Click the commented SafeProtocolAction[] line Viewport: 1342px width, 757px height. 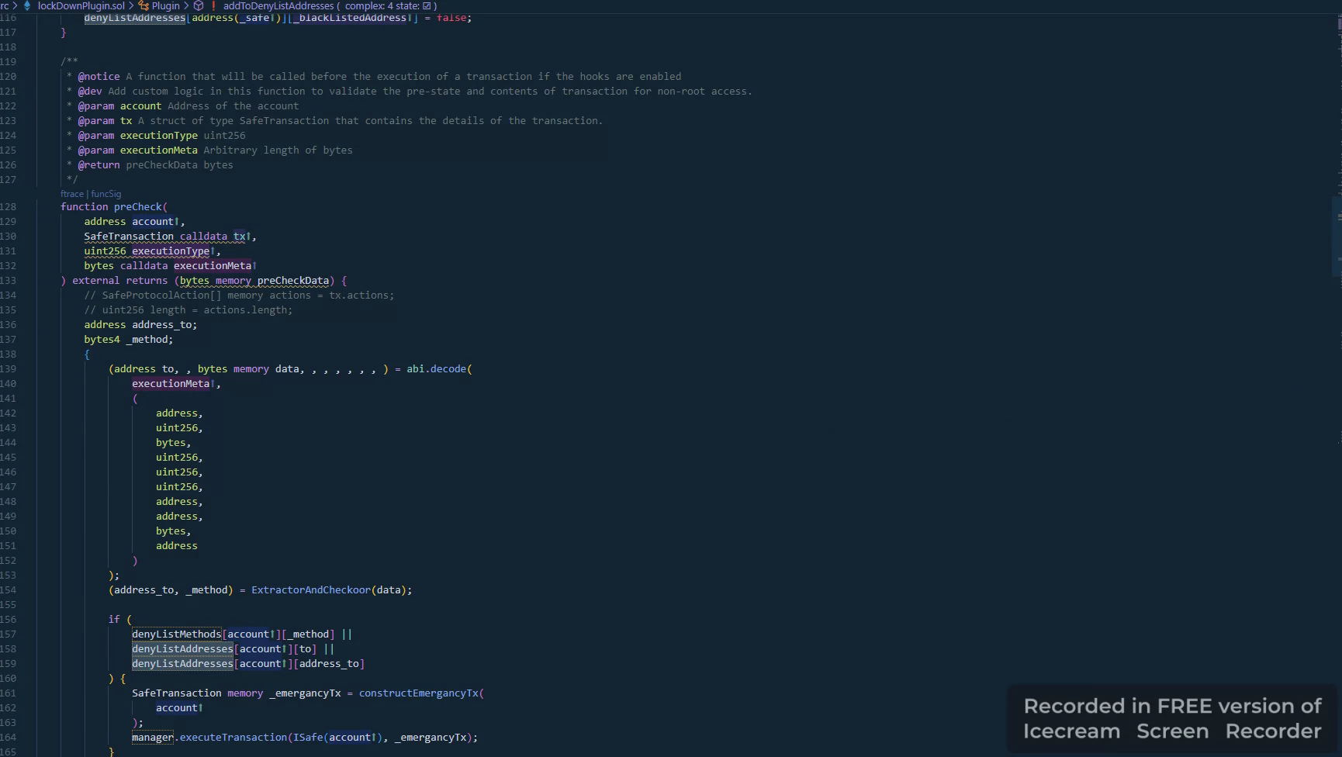pyautogui.click(x=239, y=296)
